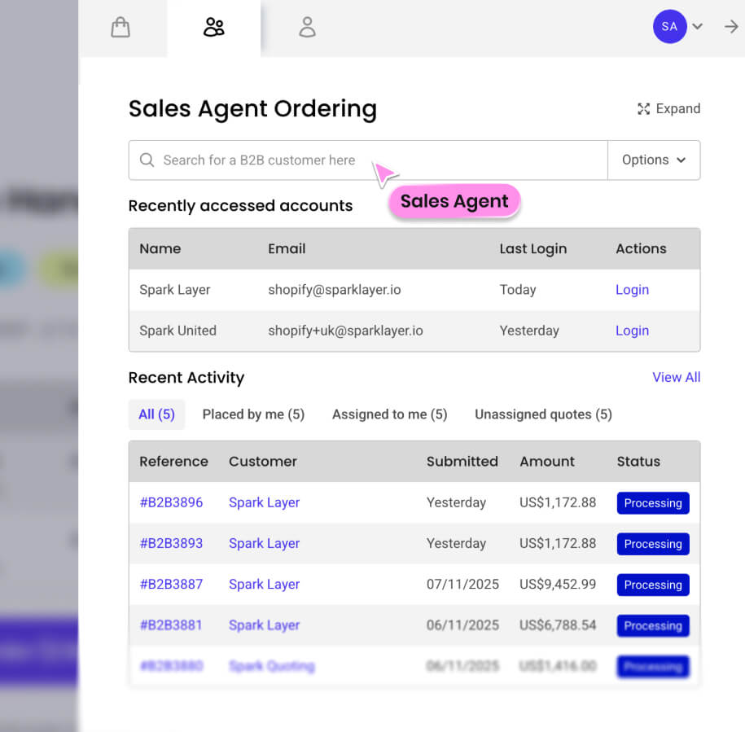Viewport: 745px width, 732px height.
Task: Select the Recent Activity section heading
Action: [186, 377]
